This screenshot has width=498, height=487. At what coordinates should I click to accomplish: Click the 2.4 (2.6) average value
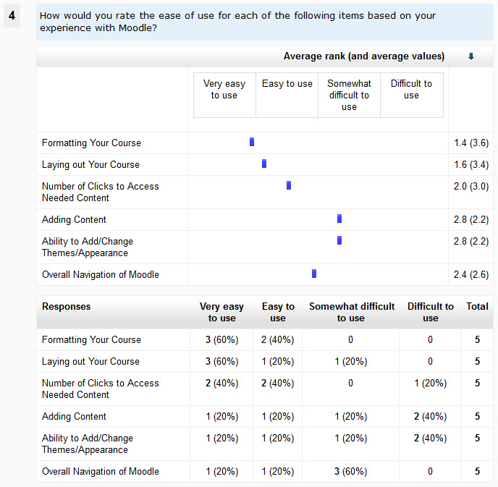coord(471,274)
